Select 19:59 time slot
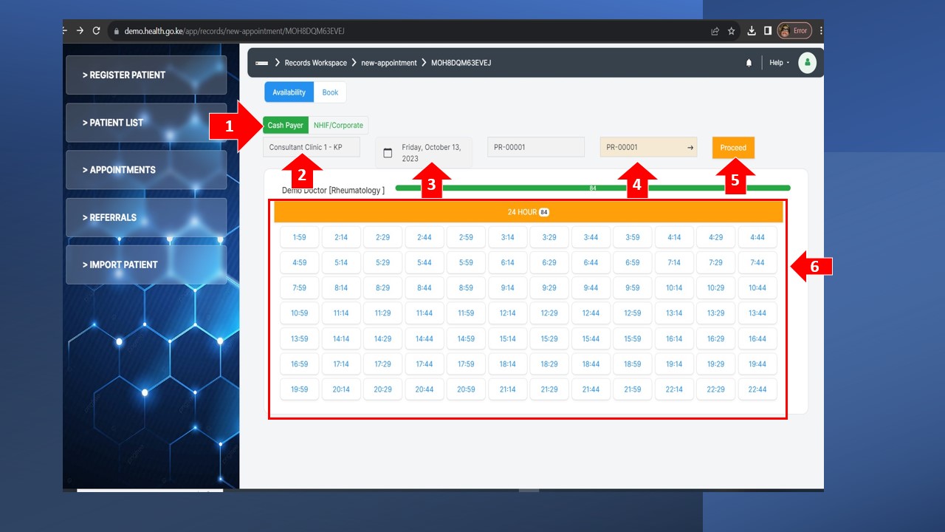The image size is (945, 532). (x=299, y=389)
